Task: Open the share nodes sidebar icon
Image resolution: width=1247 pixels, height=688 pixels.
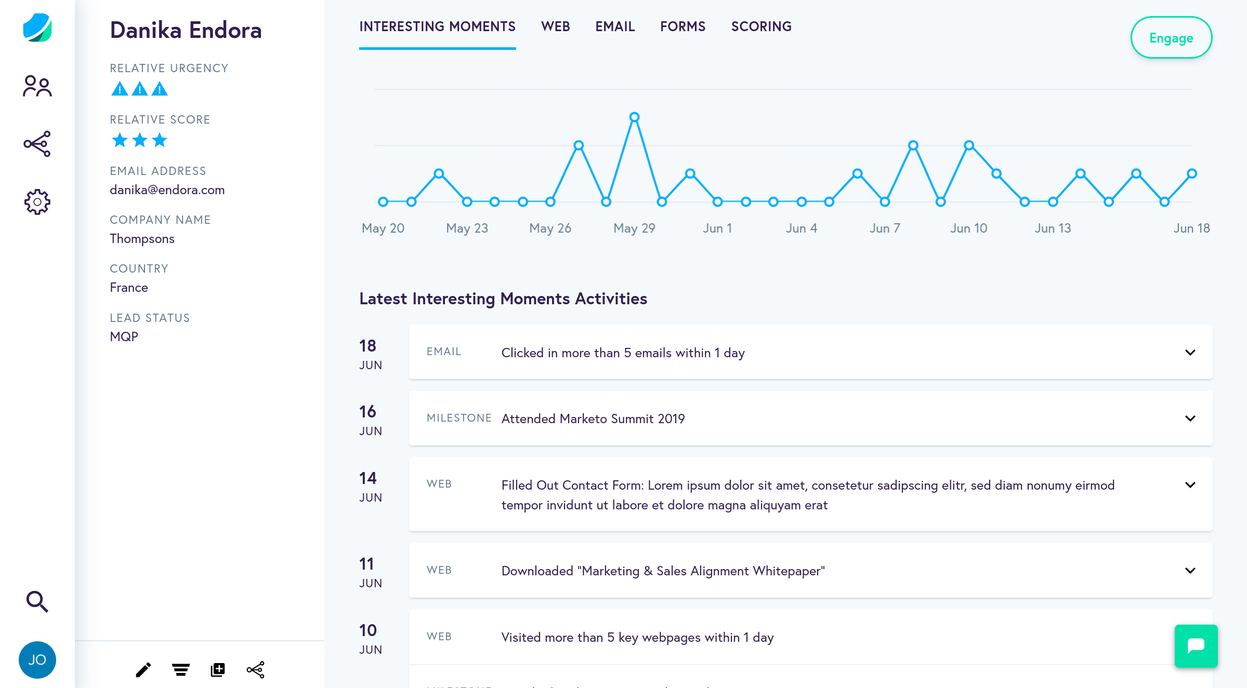Action: 37,144
